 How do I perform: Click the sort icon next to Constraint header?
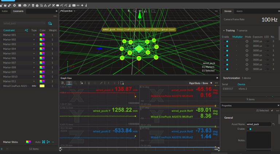(26, 30)
